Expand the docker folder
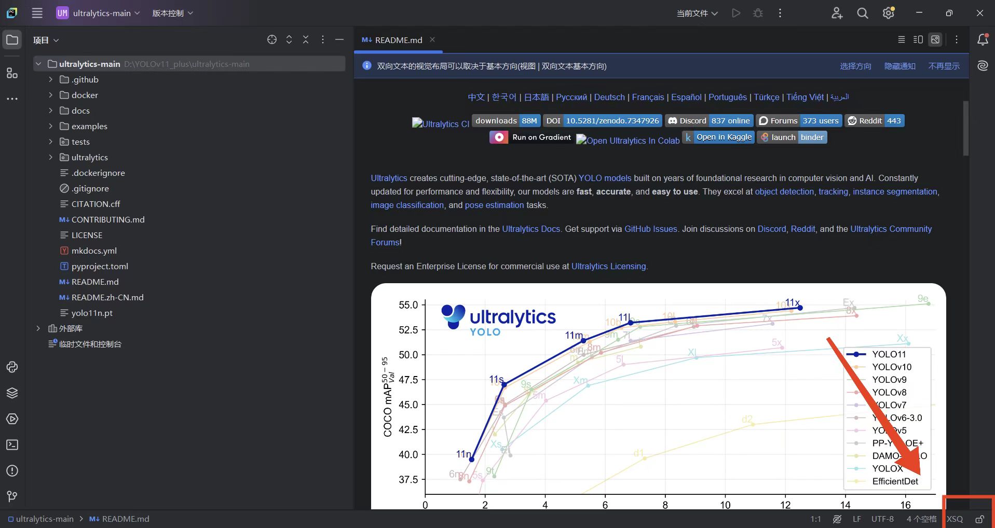This screenshot has height=528, width=995. (x=50, y=95)
